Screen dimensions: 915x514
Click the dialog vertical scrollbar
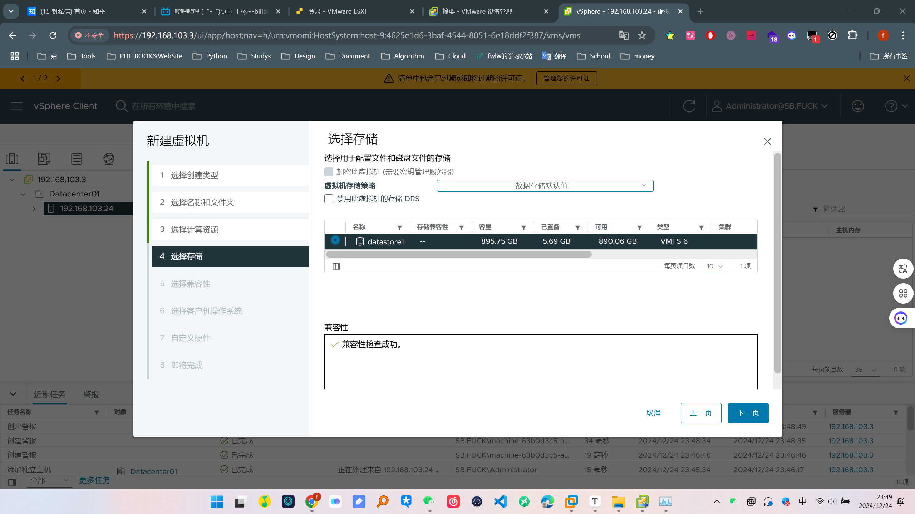point(777,263)
